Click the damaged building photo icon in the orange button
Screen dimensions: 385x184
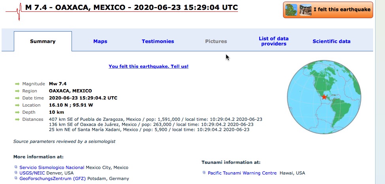pos(305,10)
